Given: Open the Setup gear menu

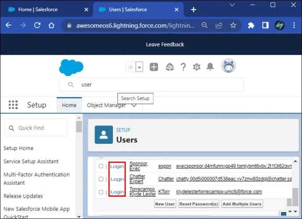Looking at the screenshot, I should 197,67.
